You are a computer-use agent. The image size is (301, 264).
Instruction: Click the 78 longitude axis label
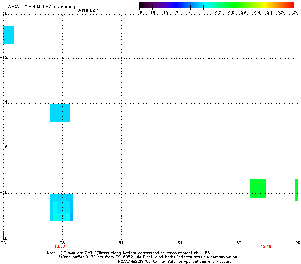point(62,243)
